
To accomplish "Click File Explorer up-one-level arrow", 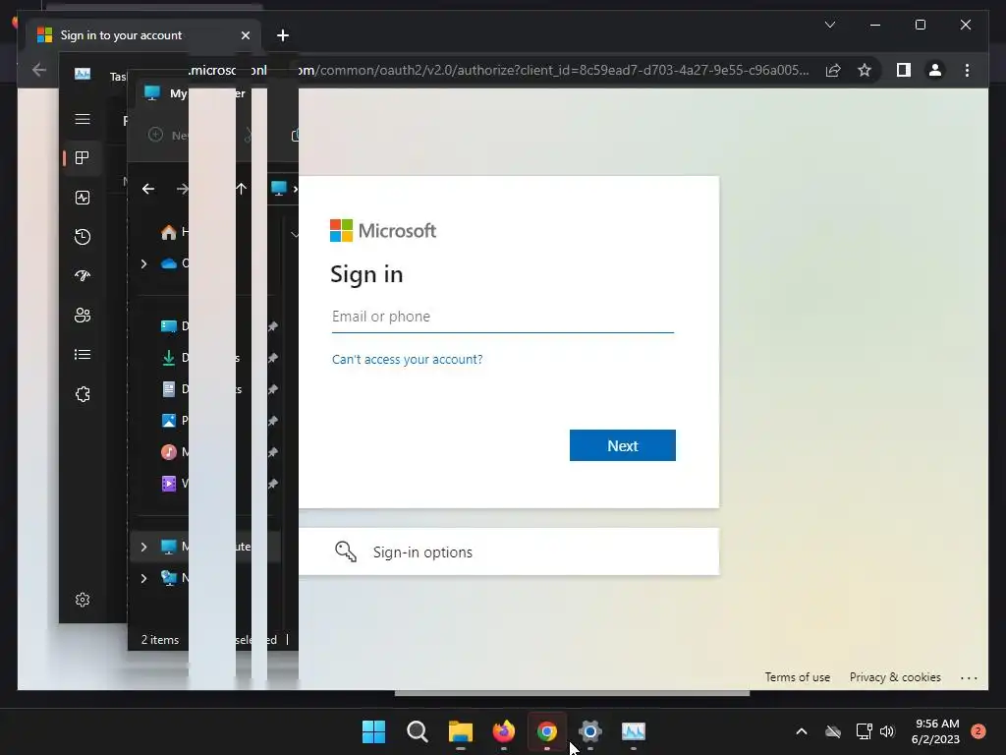I will pyautogui.click(x=242, y=189).
